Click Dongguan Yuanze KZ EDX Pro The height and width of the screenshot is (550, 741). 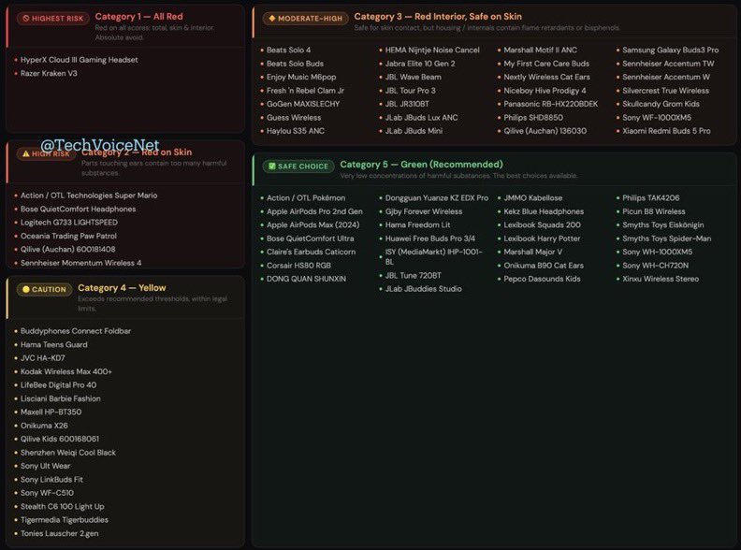437,198
